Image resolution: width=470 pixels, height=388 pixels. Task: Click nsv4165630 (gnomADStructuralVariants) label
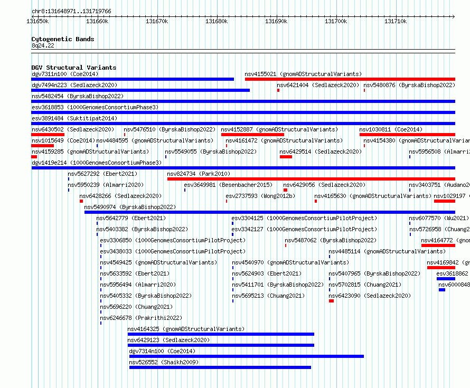[x=373, y=196]
